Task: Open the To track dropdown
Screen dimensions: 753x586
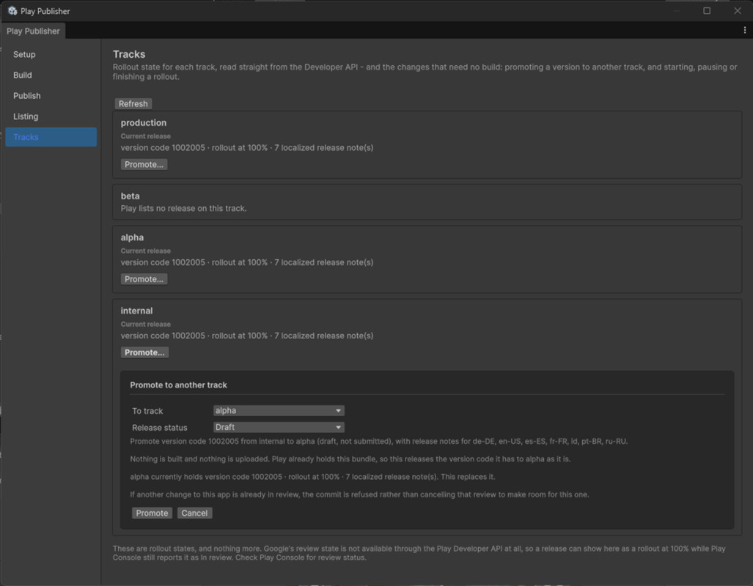Action: [279, 410]
